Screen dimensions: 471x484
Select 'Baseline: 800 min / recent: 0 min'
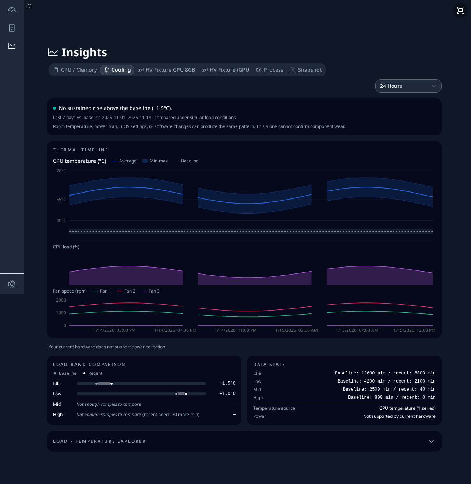pyautogui.click(x=392, y=397)
